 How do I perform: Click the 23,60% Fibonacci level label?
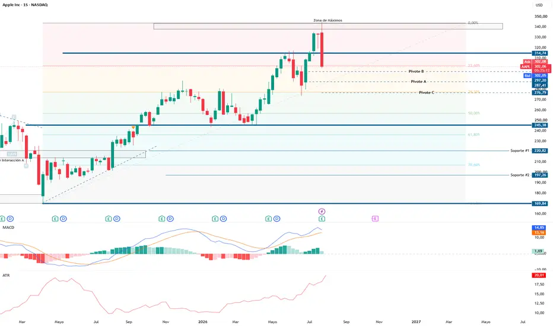473,66
